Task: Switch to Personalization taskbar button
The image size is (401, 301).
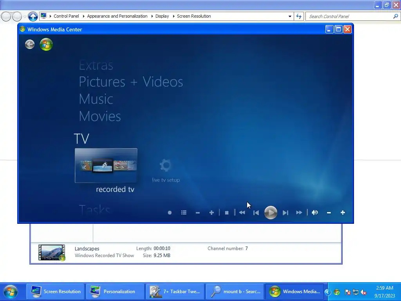Action: pyautogui.click(x=115, y=292)
